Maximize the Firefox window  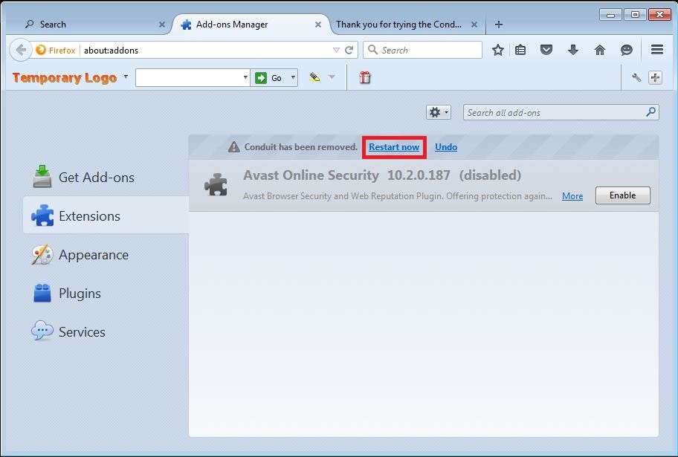pos(635,15)
